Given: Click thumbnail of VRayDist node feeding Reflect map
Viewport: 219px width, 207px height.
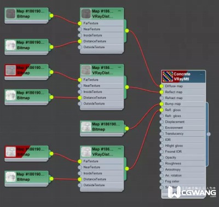Looking at the screenshot, I should pyautogui.click(x=86, y=70).
